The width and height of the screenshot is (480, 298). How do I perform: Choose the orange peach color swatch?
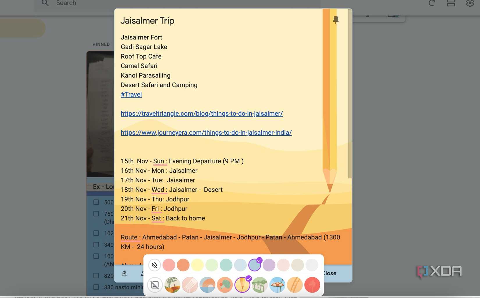[x=183, y=265]
